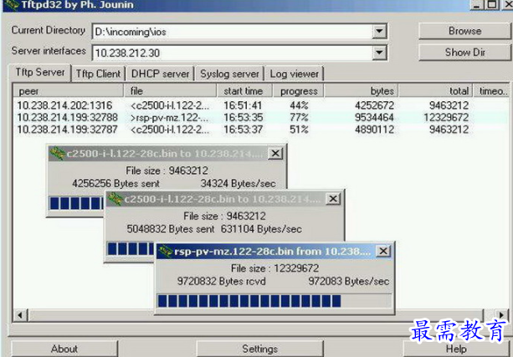Click the Current Directory field D:\incoming\ios

tap(233, 32)
